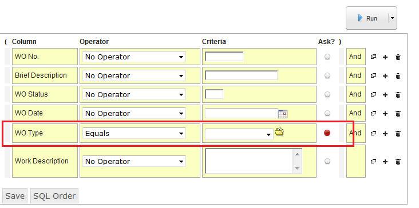Delete the WO Status row
The image size is (419, 208).
398,95
